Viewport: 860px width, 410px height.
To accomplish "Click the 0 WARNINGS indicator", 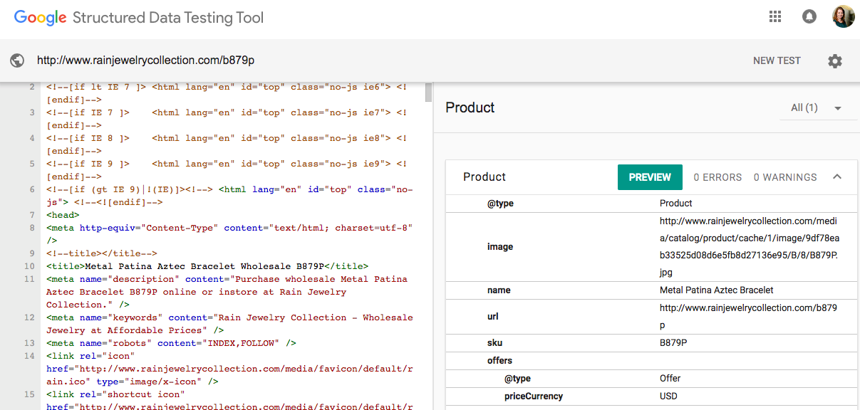I will 784,177.
